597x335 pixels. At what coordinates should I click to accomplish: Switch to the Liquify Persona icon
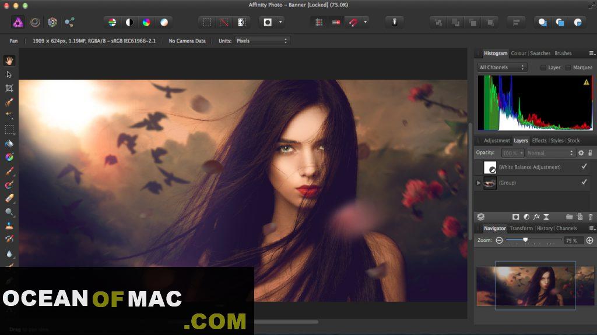35,23
